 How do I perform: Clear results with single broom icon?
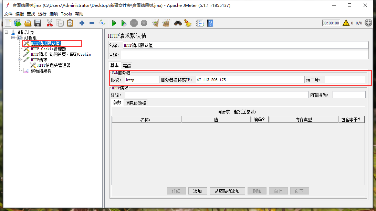[x=156, y=23]
